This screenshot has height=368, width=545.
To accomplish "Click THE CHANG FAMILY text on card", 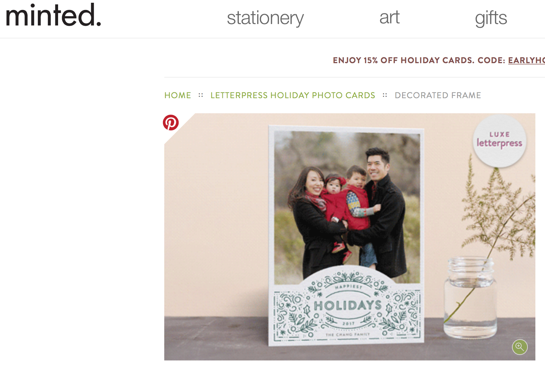I will pyautogui.click(x=348, y=334).
